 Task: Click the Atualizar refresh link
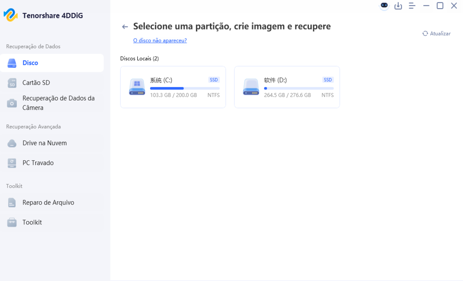436,33
